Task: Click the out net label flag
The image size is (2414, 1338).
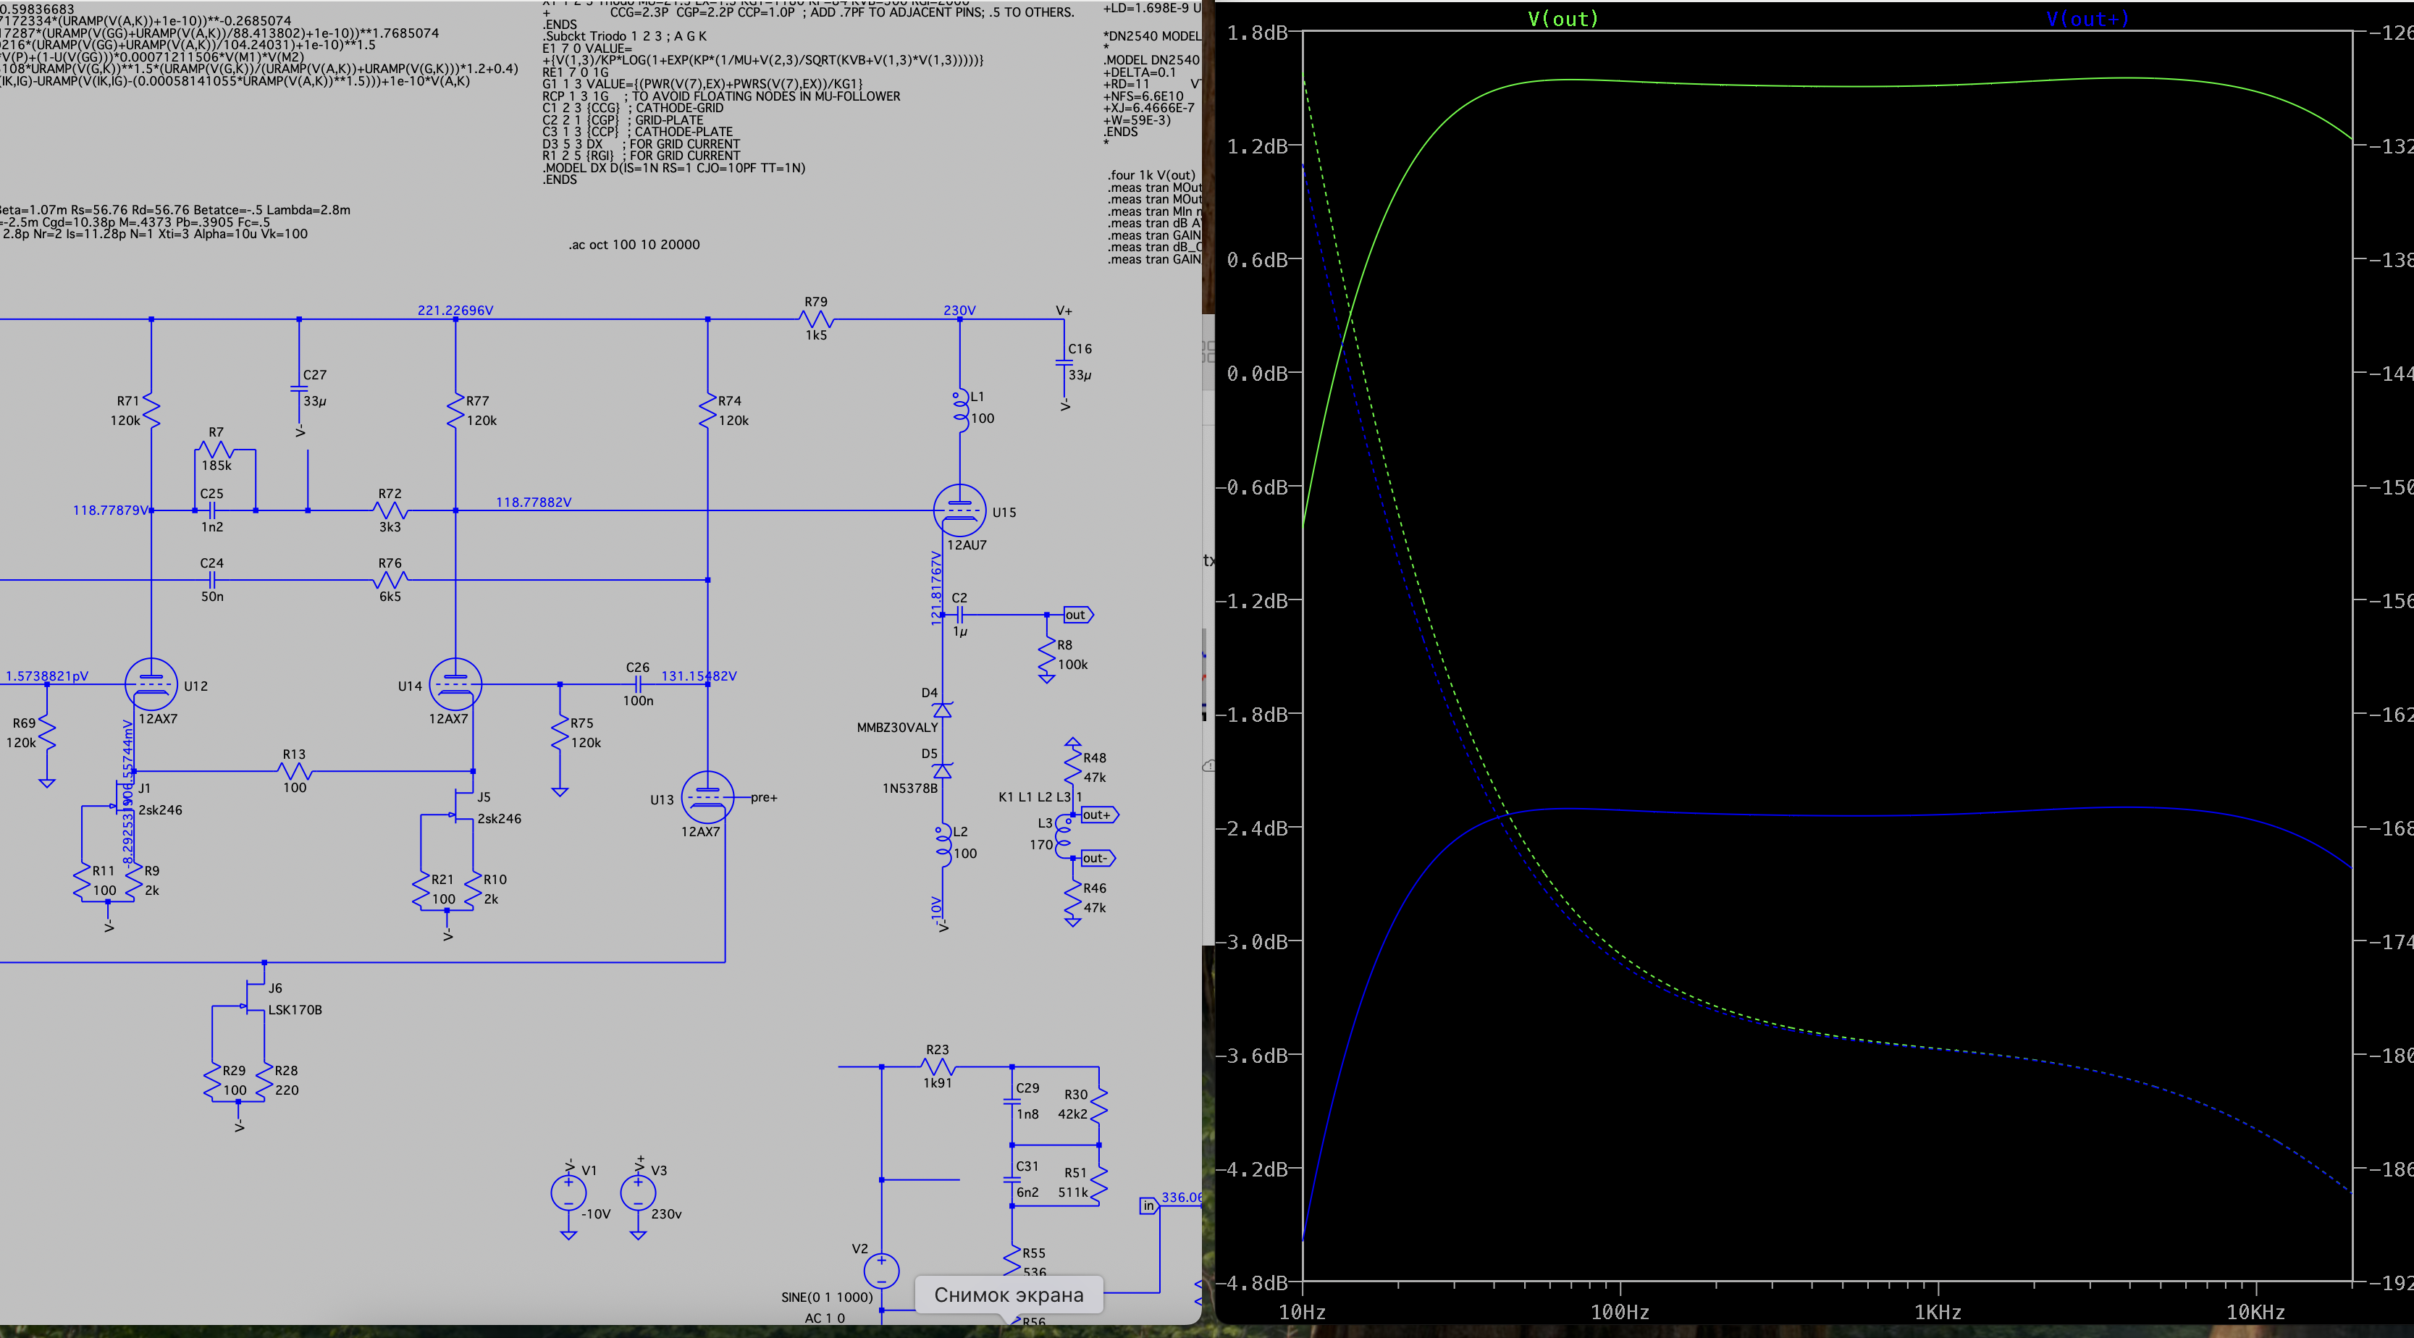Action: coord(1077,615)
